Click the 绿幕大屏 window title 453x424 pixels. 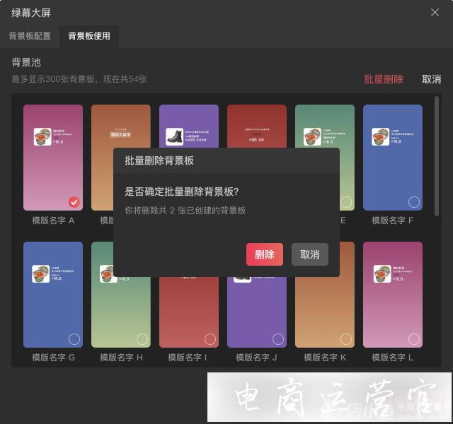31,13
